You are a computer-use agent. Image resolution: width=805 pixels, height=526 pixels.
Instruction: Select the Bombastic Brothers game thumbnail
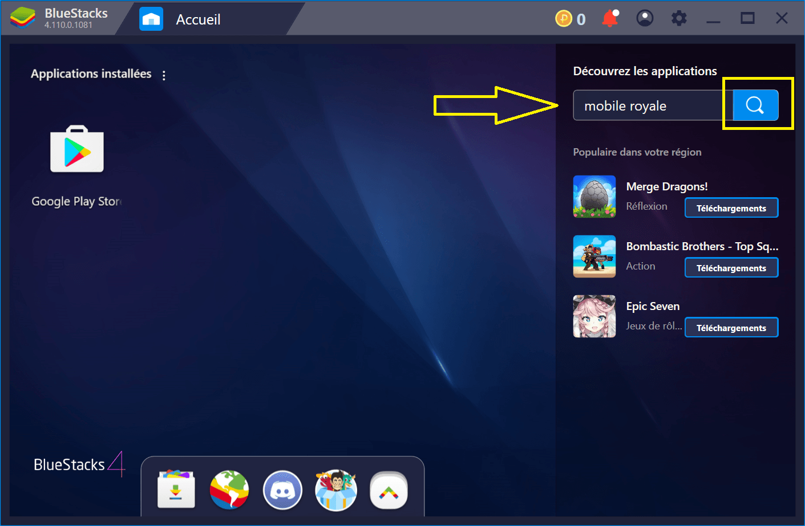pos(594,256)
